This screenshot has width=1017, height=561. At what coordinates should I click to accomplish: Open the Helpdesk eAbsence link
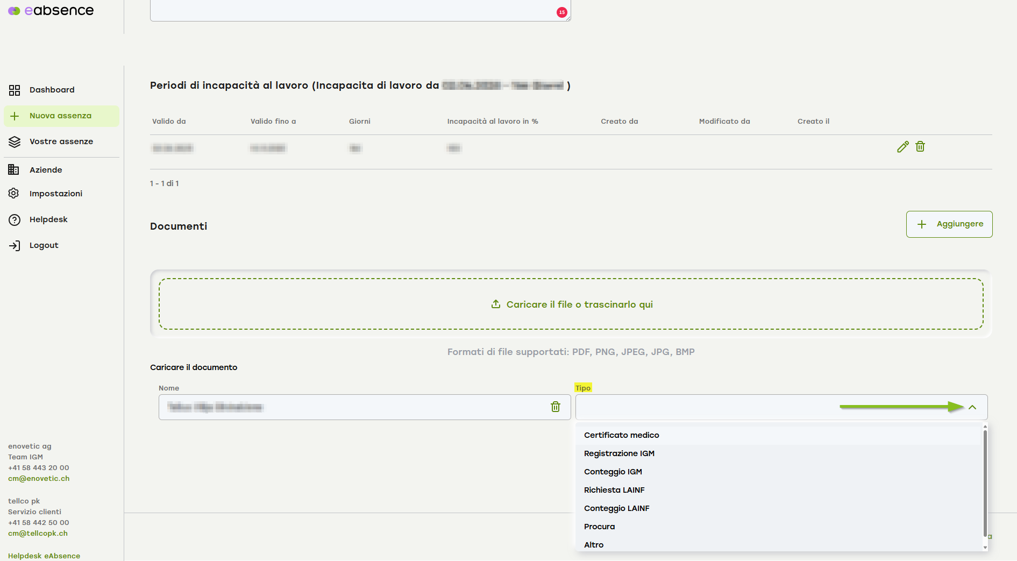point(44,556)
